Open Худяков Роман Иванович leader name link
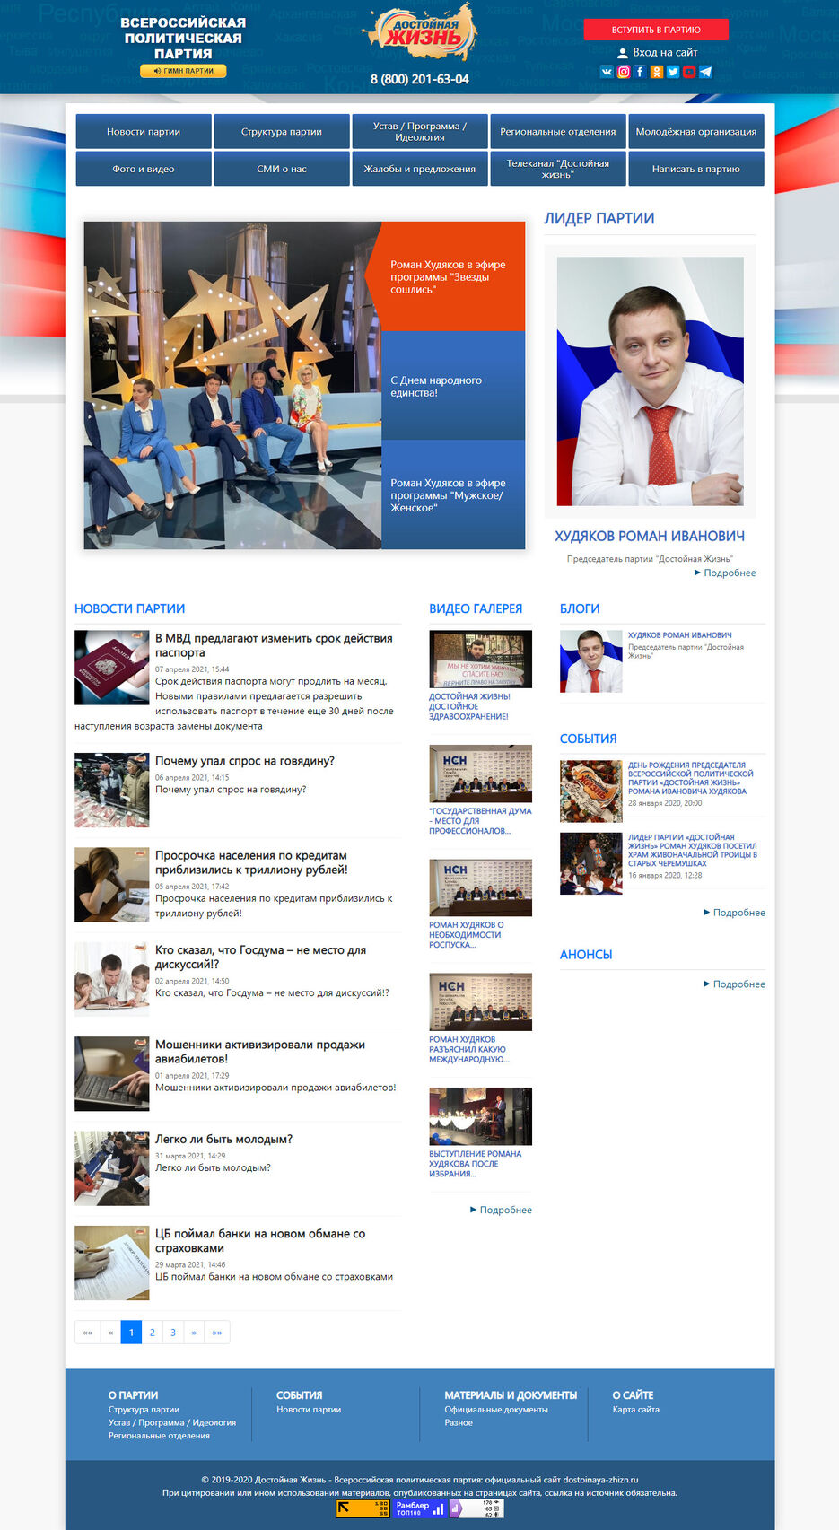839x1530 pixels. click(650, 536)
